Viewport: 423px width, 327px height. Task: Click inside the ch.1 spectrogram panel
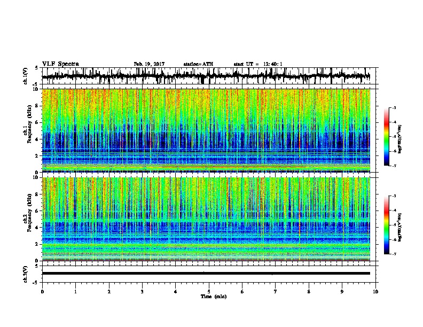pyautogui.click(x=206, y=130)
